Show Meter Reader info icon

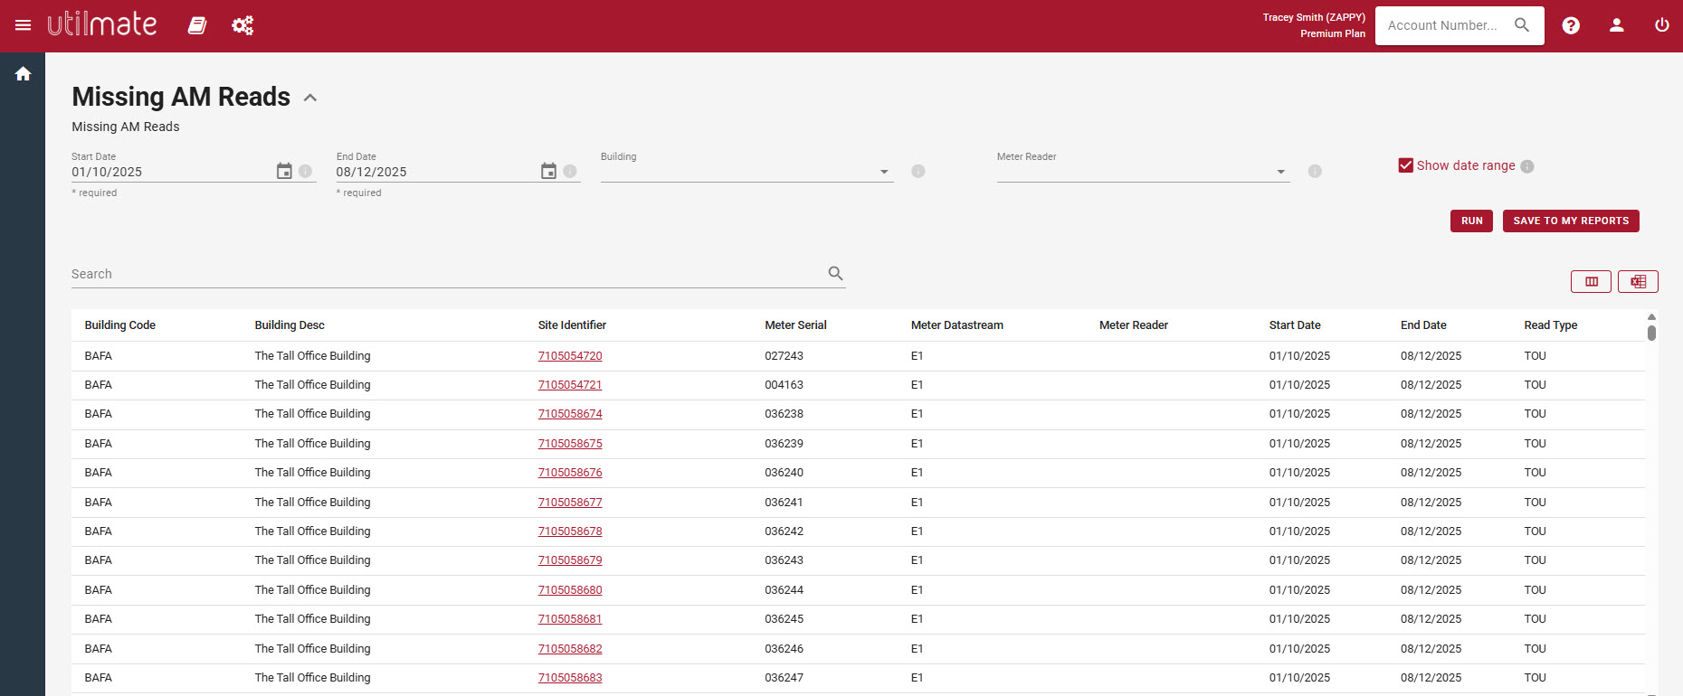pos(1315,171)
